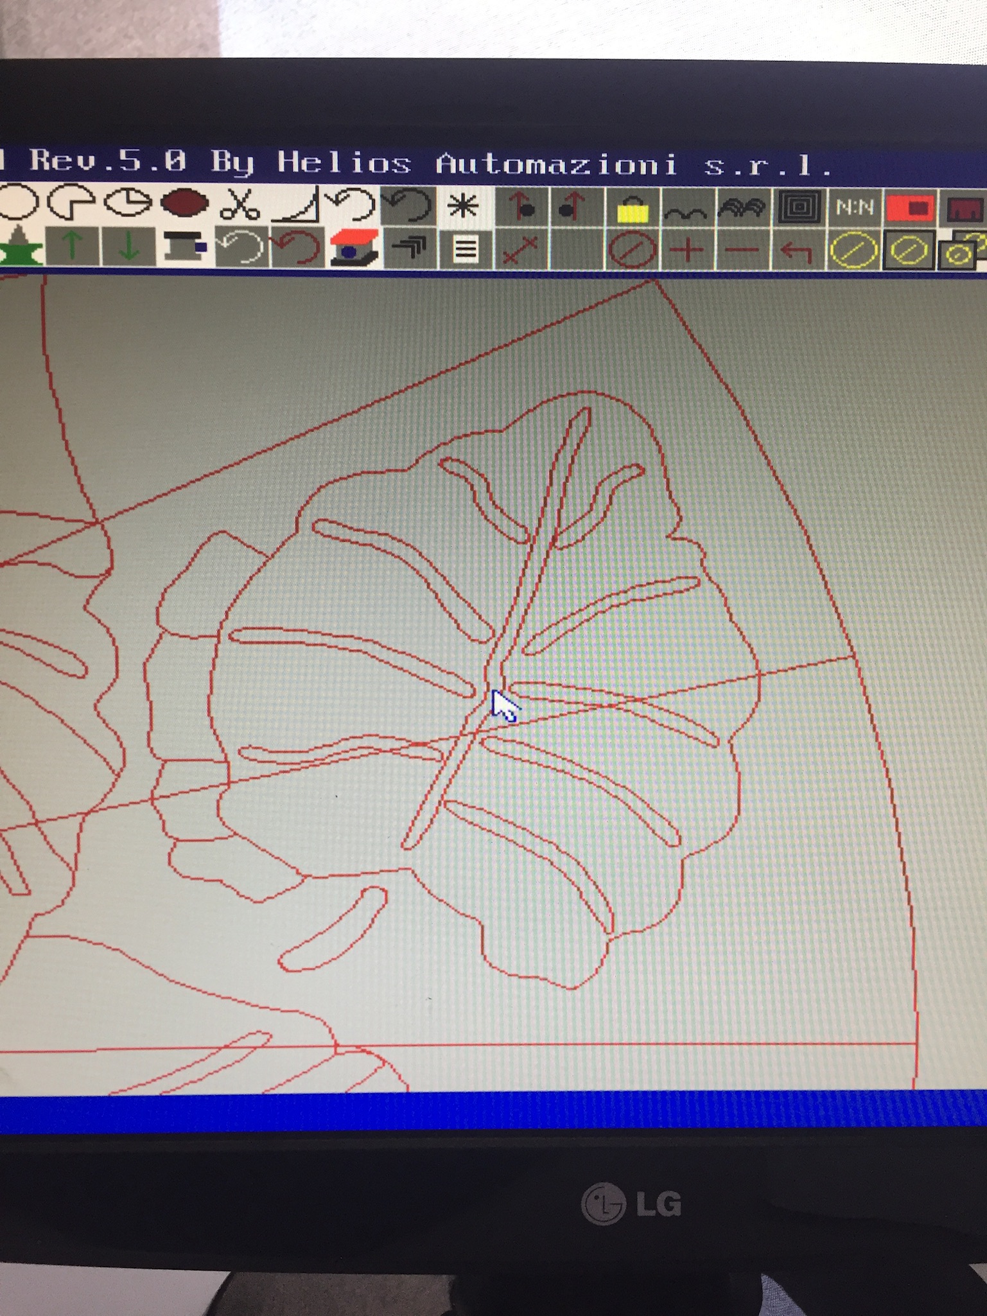Viewport: 987px width, 1316px height.
Task: Select the scissors cut tool
Action: coord(240,205)
